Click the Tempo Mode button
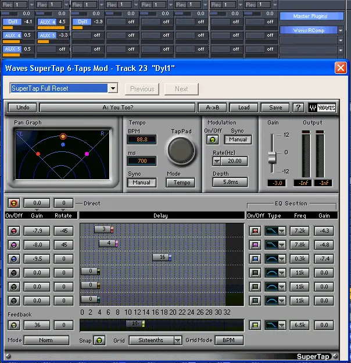The image size is (351, 363). click(181, 183)
